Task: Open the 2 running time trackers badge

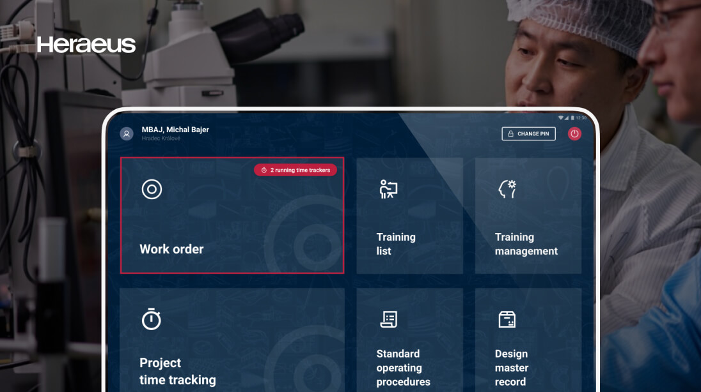Action: (x=295, y=170)
